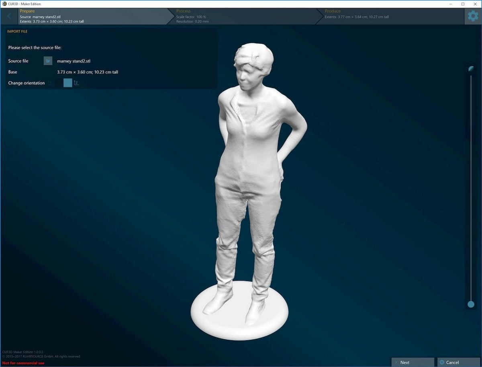Select the left Change orientation axis icon
This screenshot has width=482, height=367.
(50, 82)
